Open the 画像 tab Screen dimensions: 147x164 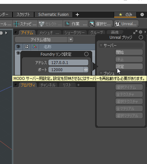(115, 32)
